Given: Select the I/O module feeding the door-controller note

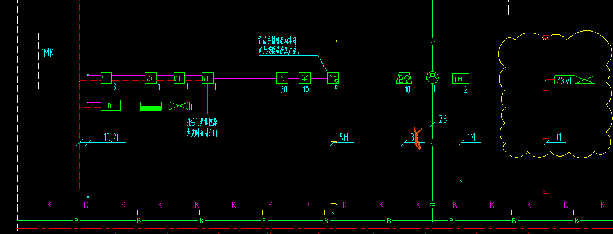Looking at the screenshot, I should 207,78.
